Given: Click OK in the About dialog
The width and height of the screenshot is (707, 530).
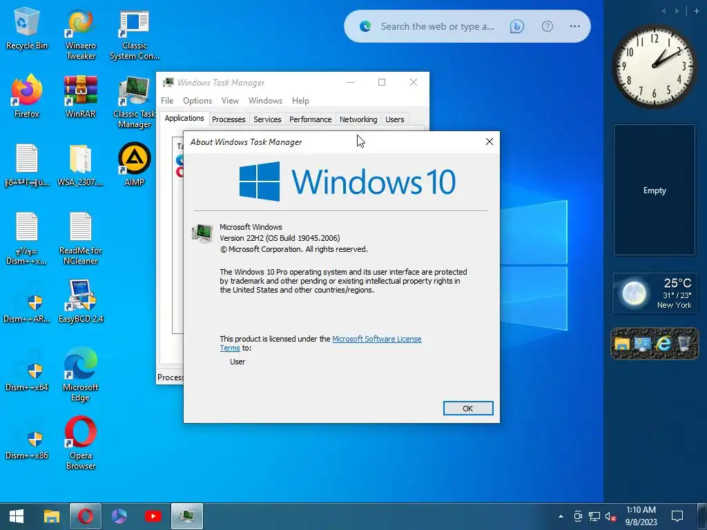Looking at the screenshot, I should pos(468,409).
